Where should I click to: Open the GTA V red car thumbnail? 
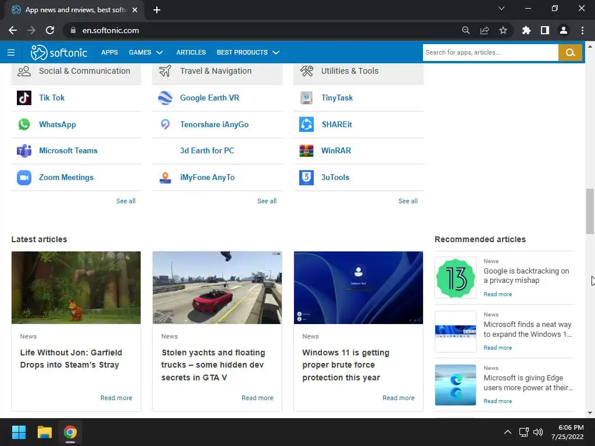217,287
